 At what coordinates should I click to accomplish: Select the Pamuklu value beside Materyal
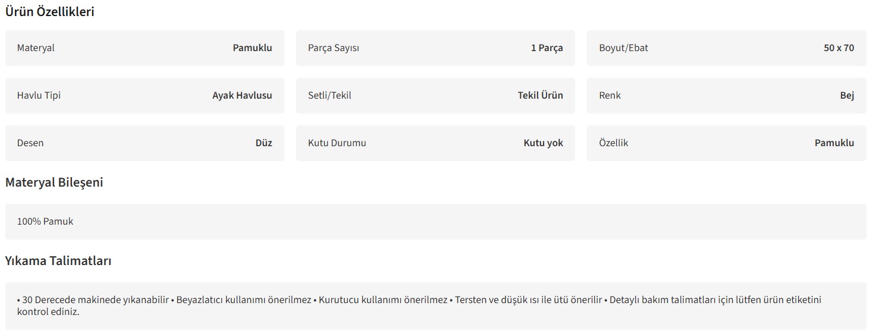(252, 48)
